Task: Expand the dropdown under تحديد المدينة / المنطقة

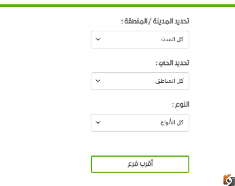Action: [x=140, y=39]
